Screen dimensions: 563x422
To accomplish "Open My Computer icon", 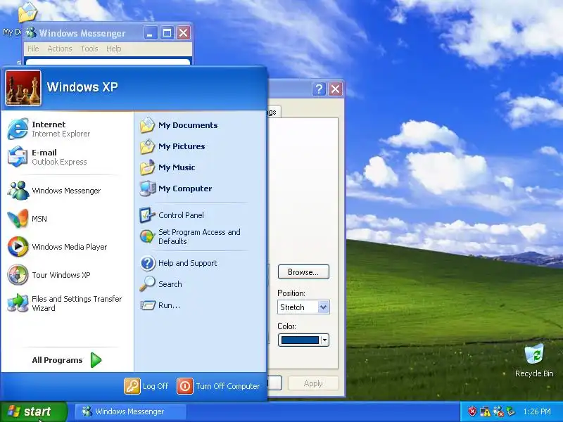I will (x=147, y=188).
